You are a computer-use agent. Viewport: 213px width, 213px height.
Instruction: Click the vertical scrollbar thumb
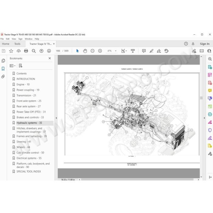click(201, 98)
